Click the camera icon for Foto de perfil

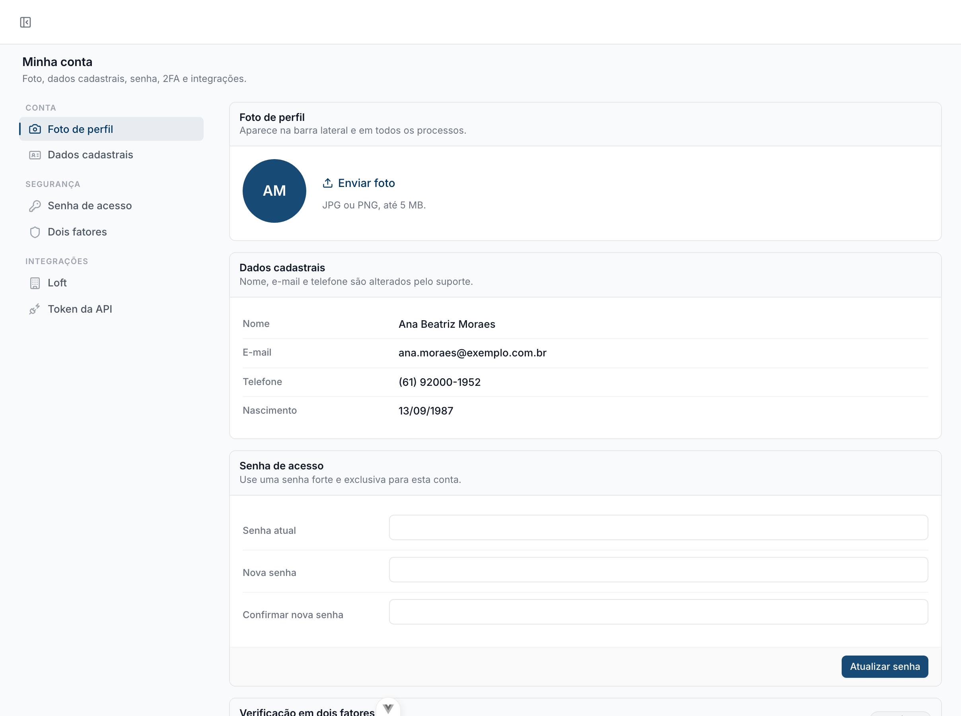click(35, 129)
